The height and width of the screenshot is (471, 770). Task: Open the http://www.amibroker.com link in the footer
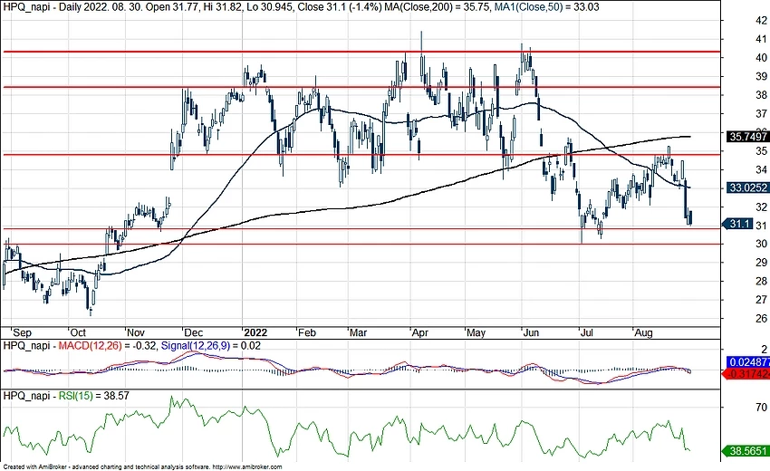[x=248, y=467]
